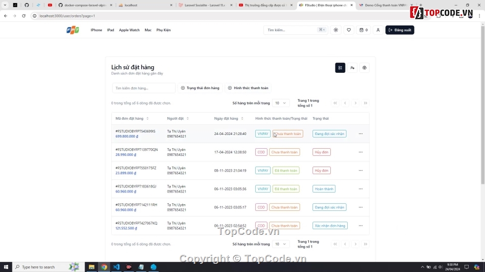The image size is (485, 272).
Task: Focus the Tìm kiếm search box
Action: (x=296, y=30)
